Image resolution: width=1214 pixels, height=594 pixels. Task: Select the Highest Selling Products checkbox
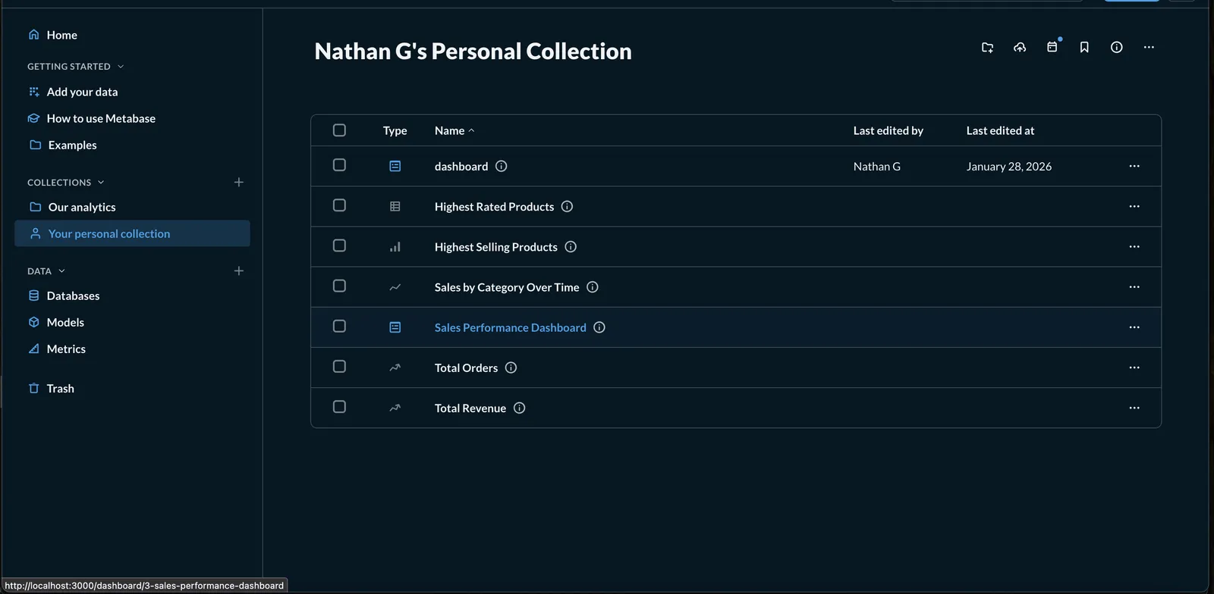[x=339, y=246]
